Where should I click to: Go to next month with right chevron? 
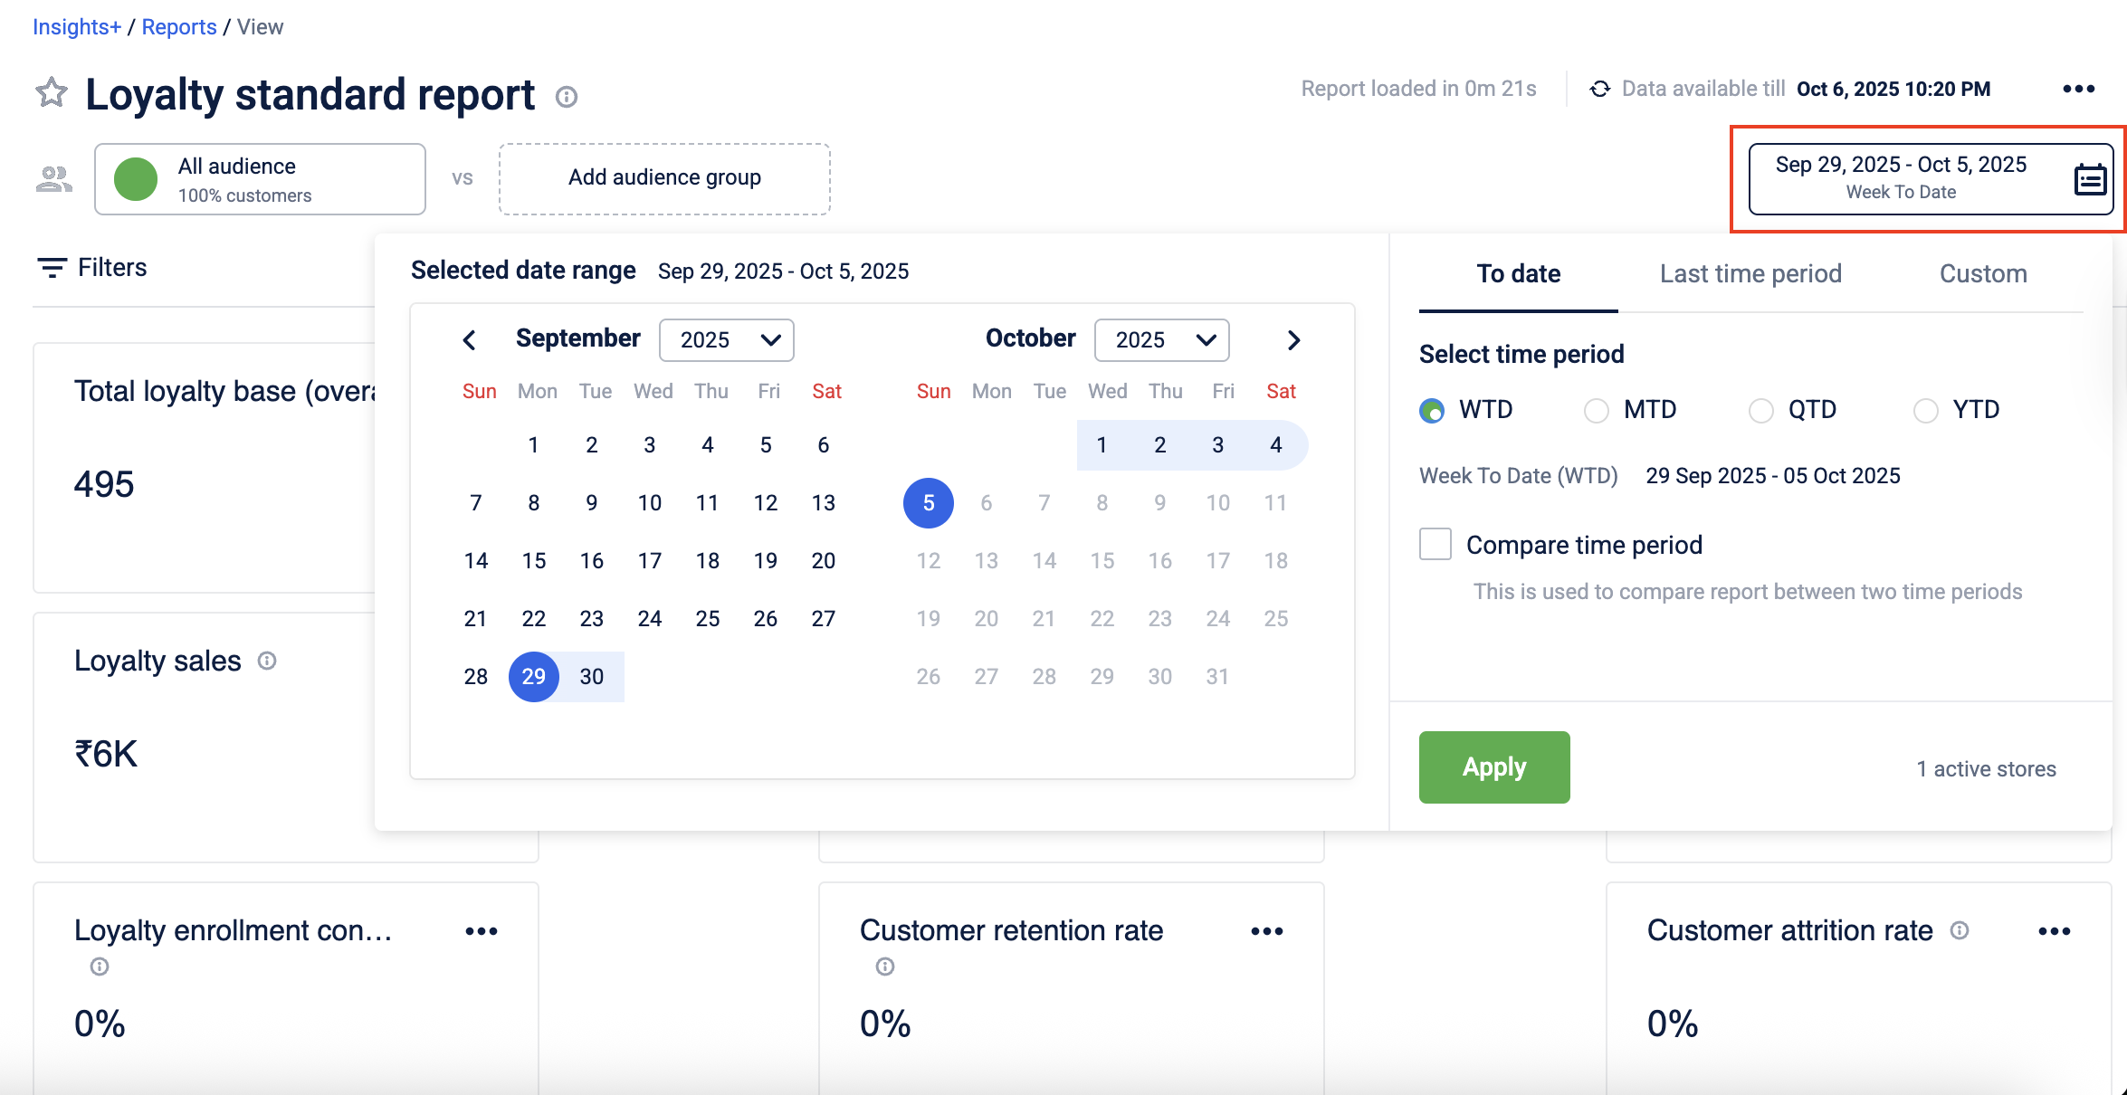[x=1293, y=340]
